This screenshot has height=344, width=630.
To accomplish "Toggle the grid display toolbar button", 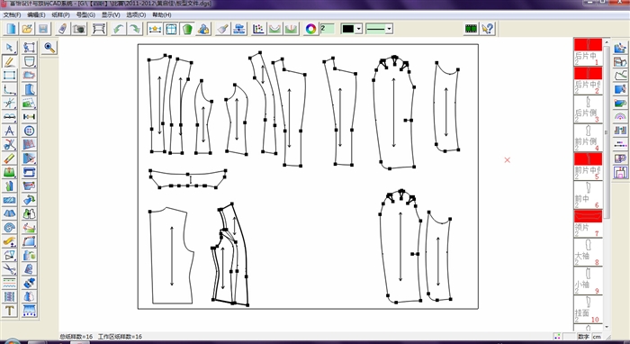I will [x=171, y=29].
